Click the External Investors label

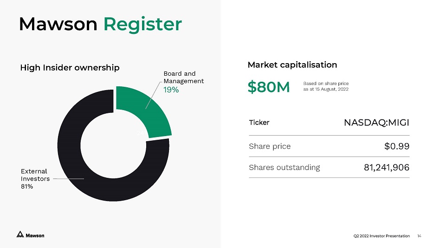pyautogui.click(x=35, y=175)
